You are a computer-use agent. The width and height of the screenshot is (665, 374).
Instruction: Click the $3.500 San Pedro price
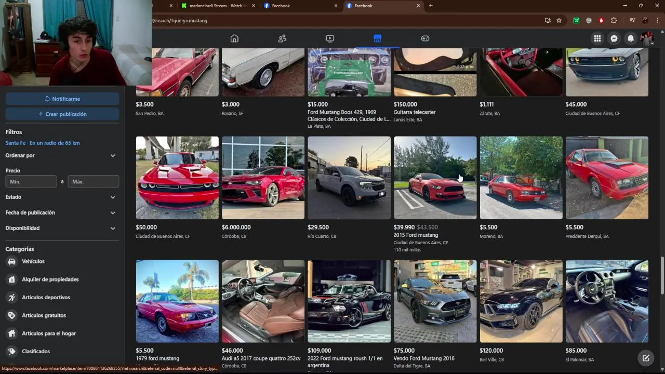144,104
